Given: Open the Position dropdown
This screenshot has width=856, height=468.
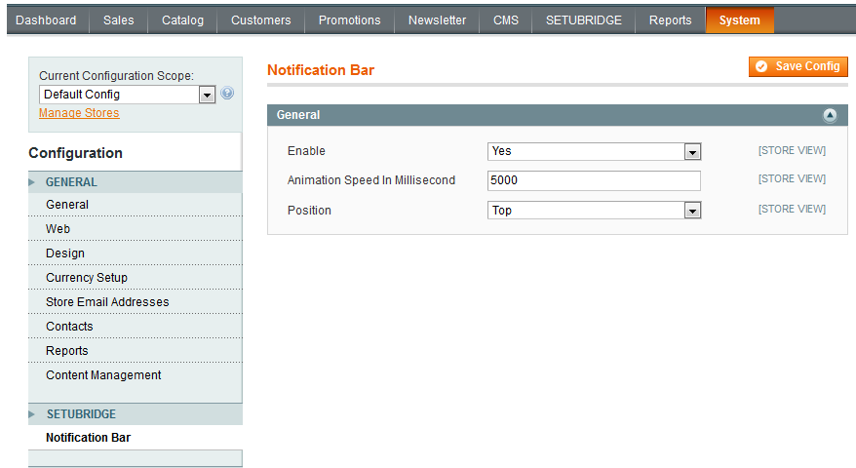Looking at the screenshot, I should pyautogui.click(x=594, y=211).
